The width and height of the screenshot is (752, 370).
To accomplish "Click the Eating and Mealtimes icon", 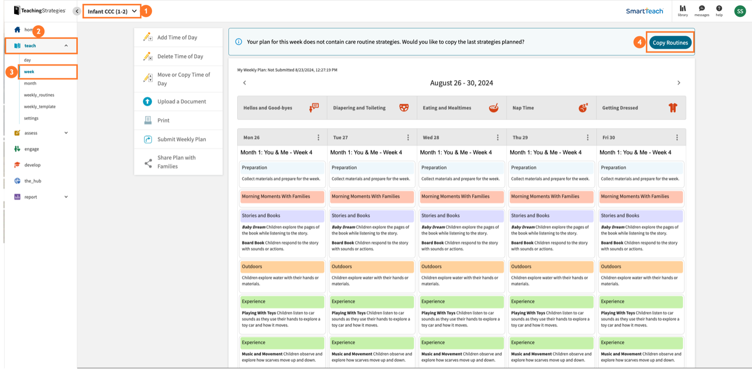I will click(493, 107).
